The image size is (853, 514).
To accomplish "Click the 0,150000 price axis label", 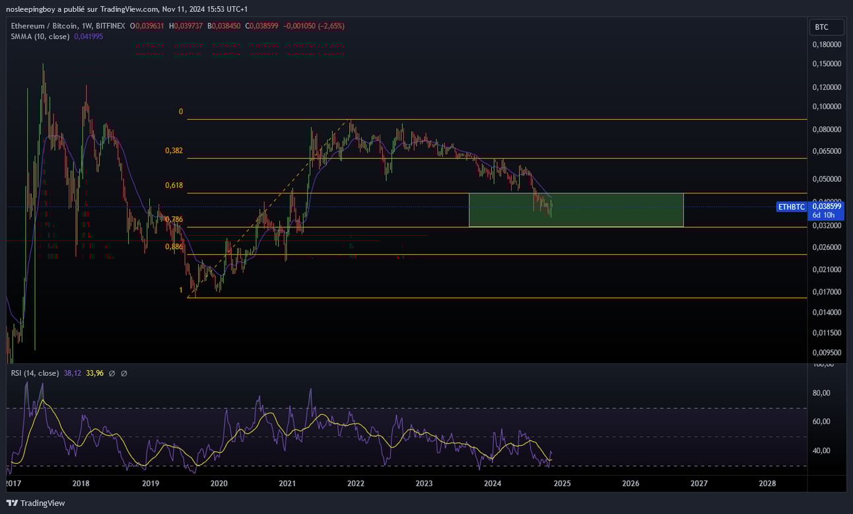I will point(827,64).
